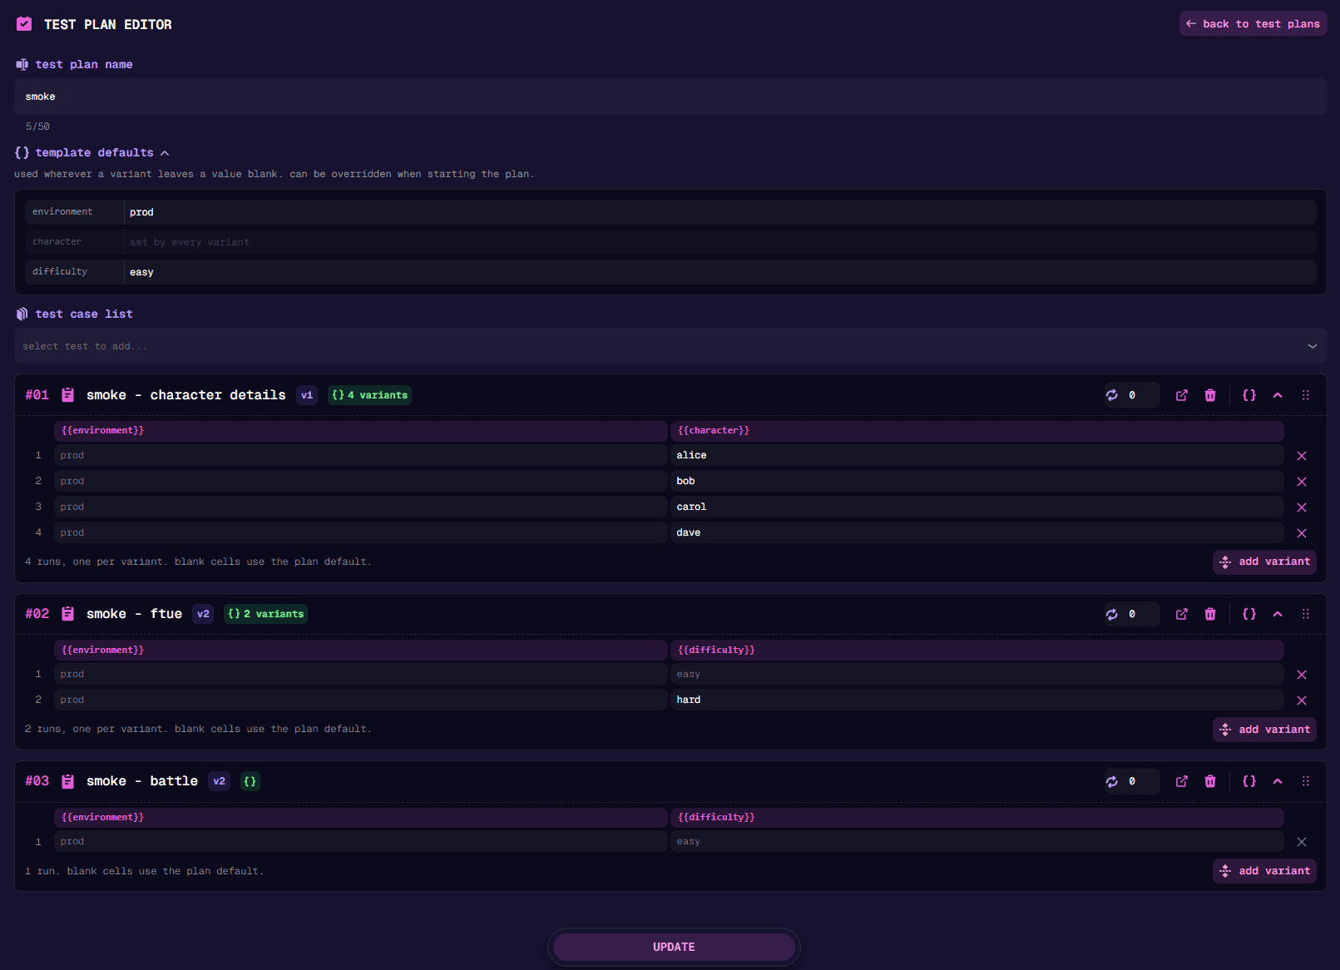
Task: Delete test #02 ftue with trash icon
Action: point(1210,614)
